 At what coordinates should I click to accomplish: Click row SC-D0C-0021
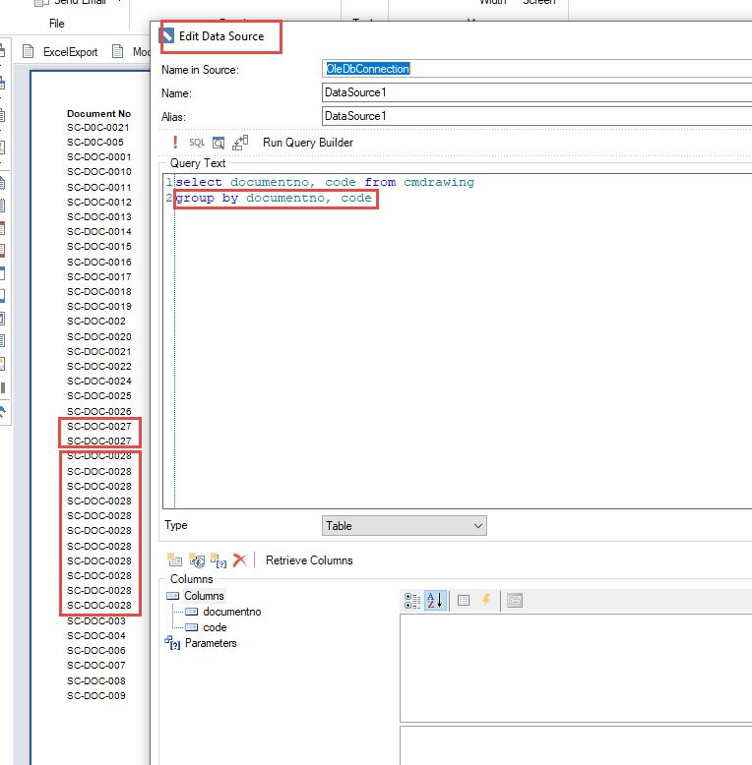coord(98,128)
